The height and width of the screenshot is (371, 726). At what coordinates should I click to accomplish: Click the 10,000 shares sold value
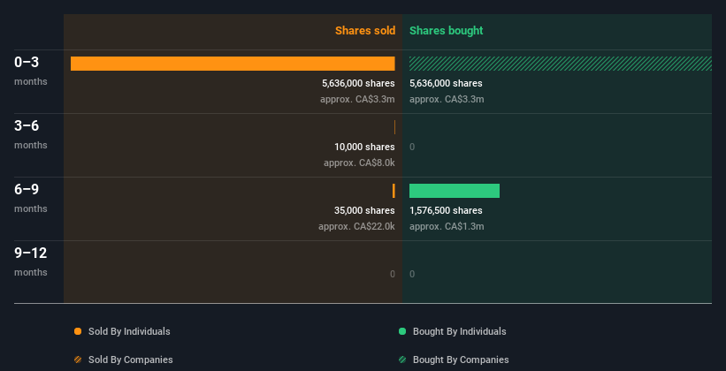[359, 147]
